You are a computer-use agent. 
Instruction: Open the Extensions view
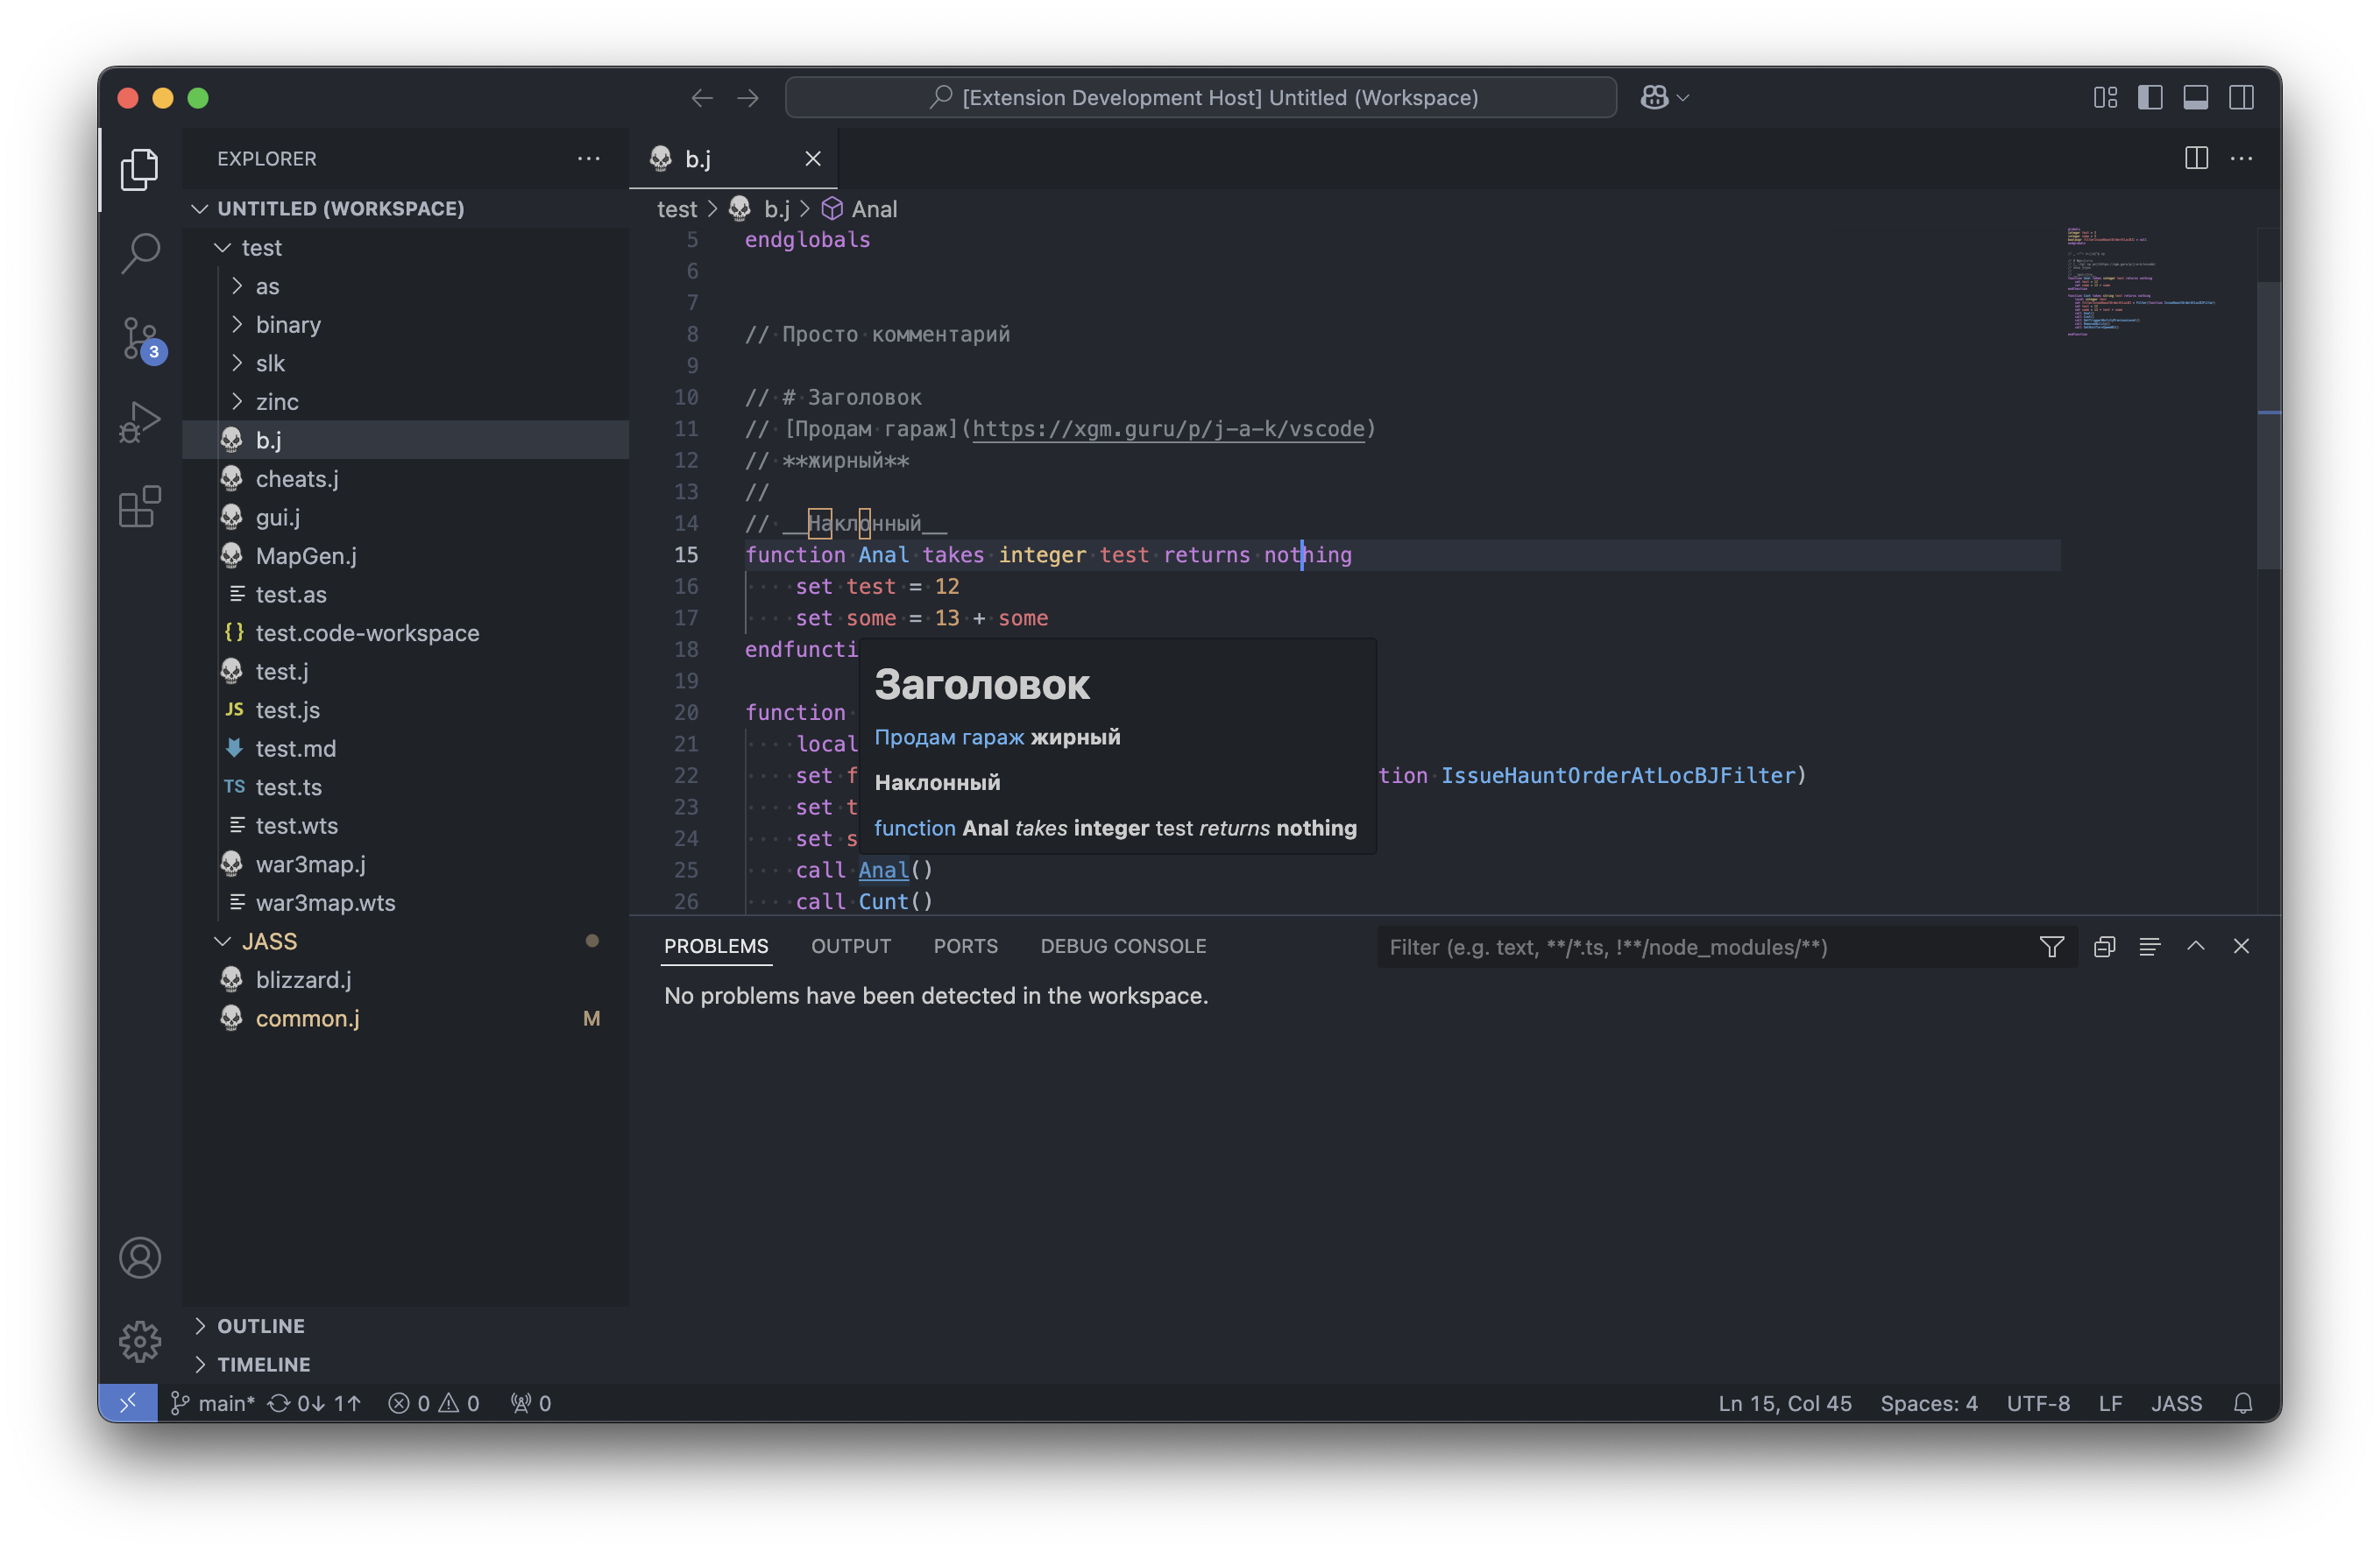pyautogui.click(x=140, y=506)
